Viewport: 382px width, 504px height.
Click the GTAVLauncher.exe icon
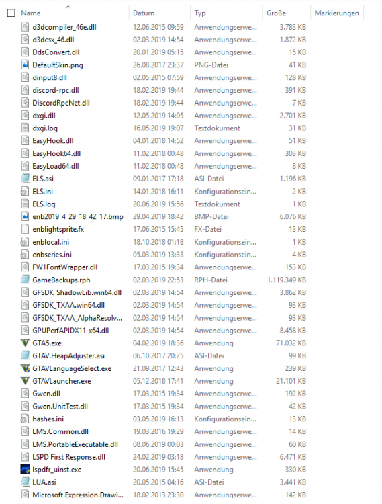25,381
